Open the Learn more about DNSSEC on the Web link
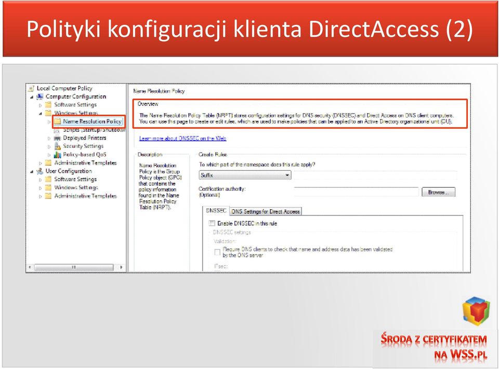Screen dimensions: 499x369 182,138
